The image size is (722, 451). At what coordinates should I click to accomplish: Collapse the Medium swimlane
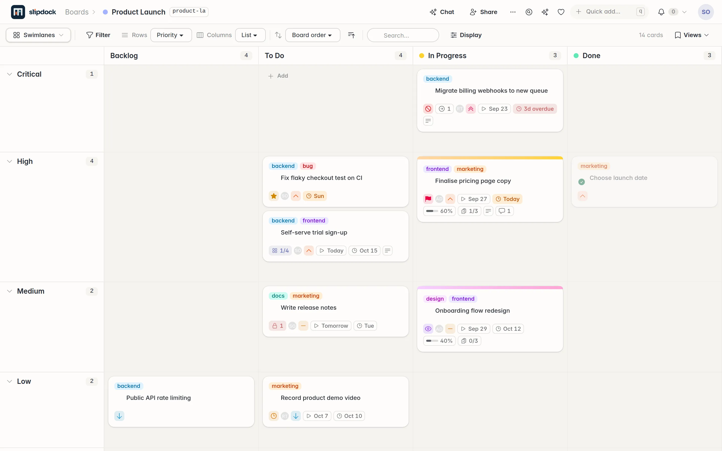point(10,291)
